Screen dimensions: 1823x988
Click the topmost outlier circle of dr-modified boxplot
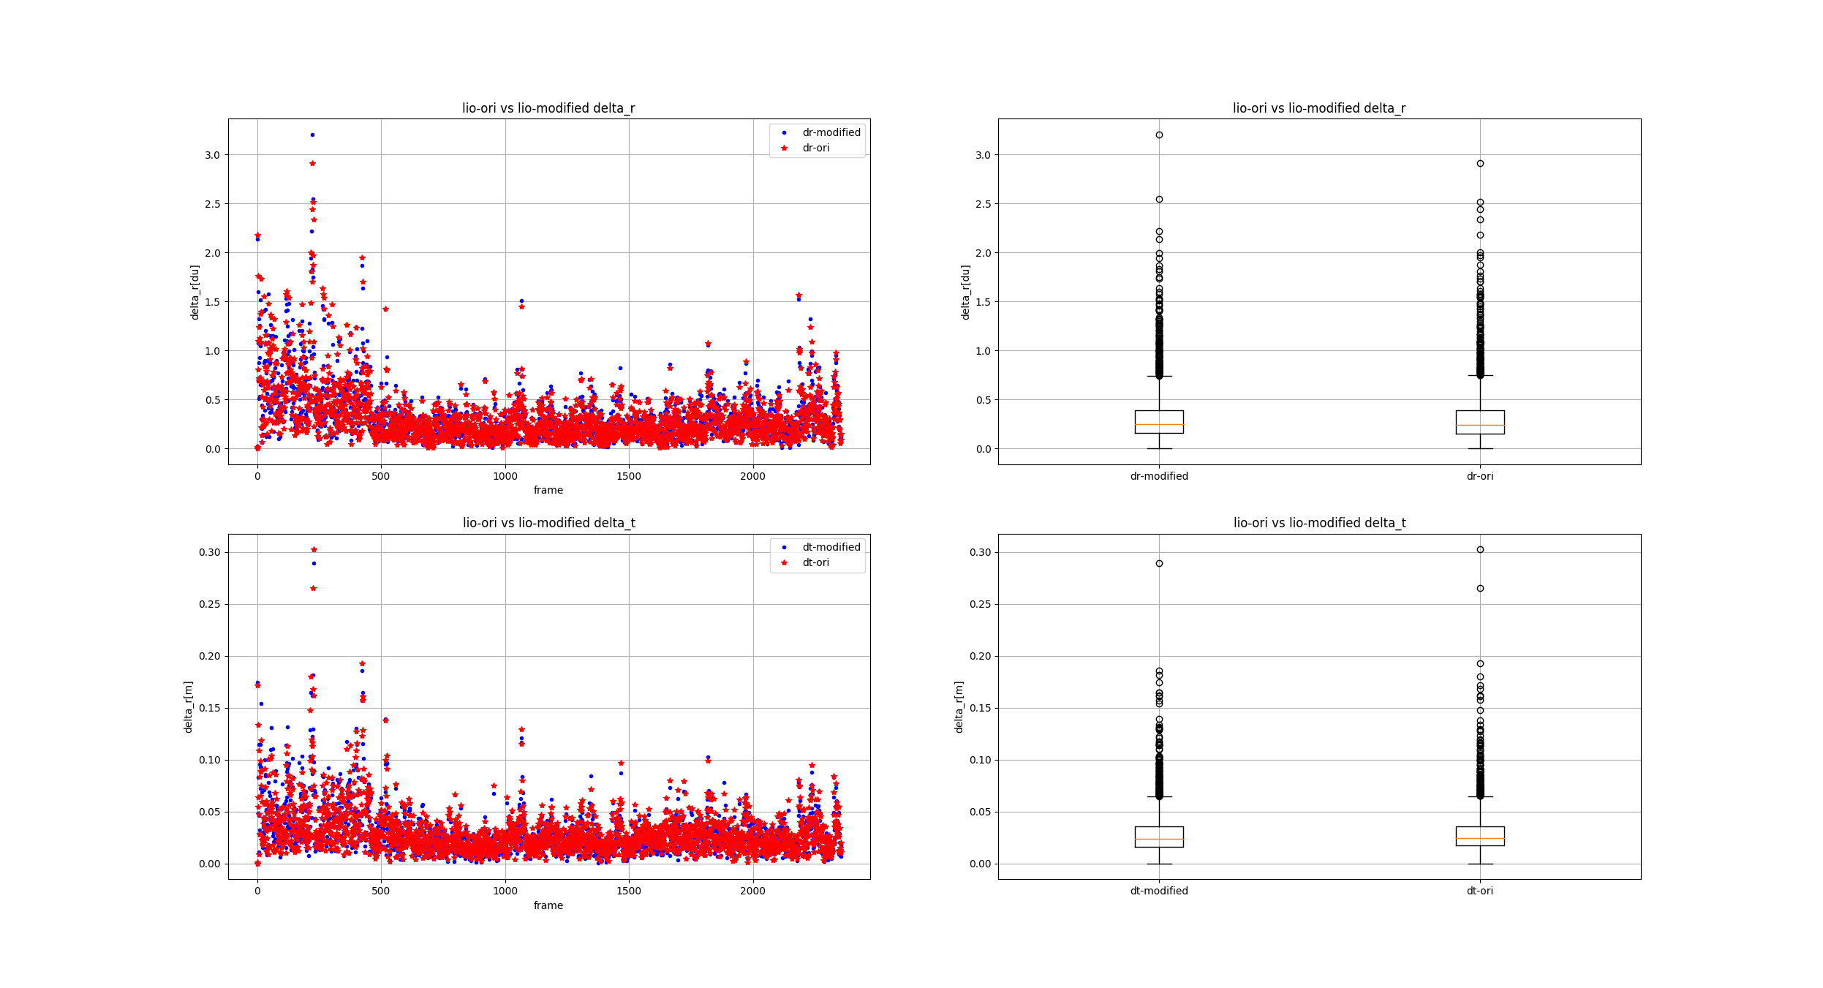[x=1159, y=135]
